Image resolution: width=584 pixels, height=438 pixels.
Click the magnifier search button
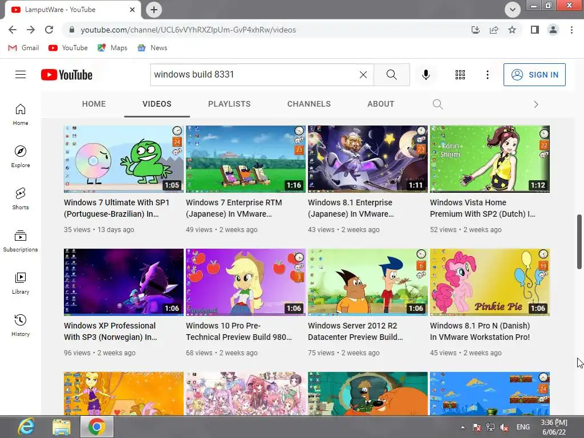tap(391, 75)
